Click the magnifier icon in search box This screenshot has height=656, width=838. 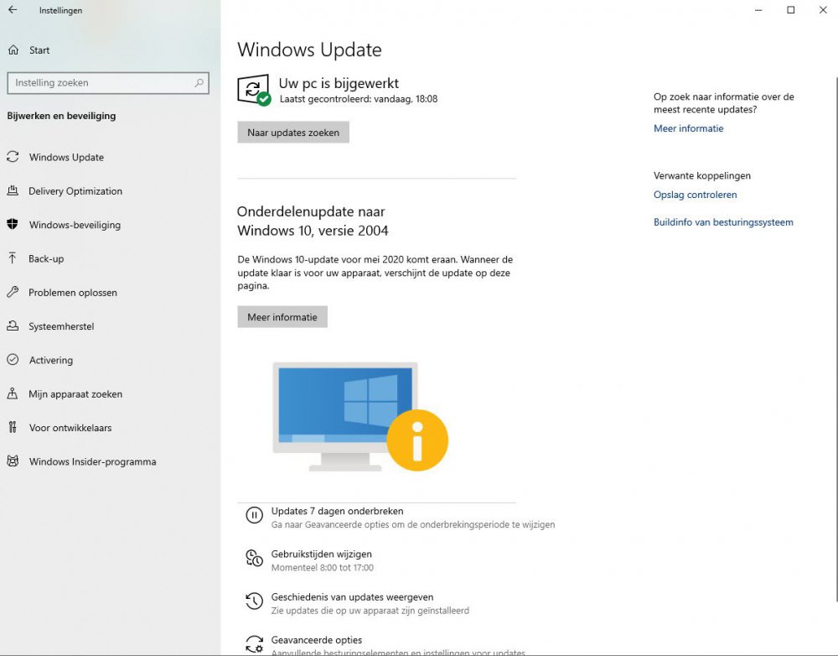pyautogui.click(x=199, y=83)
